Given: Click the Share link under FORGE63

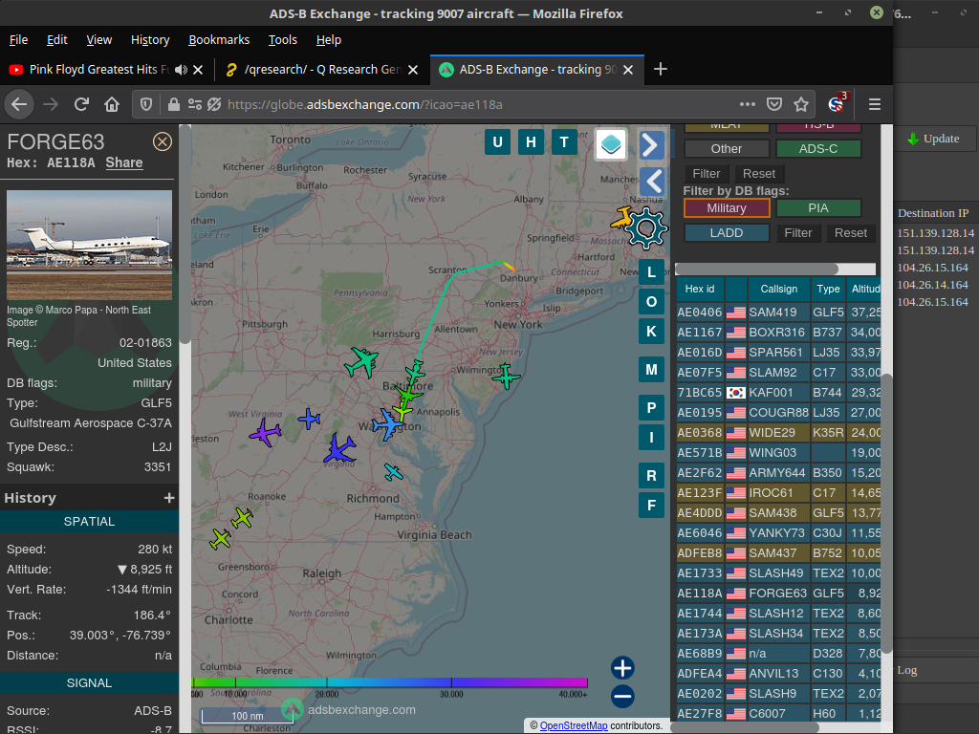Looking at the screenshot, I should [124, 162].
